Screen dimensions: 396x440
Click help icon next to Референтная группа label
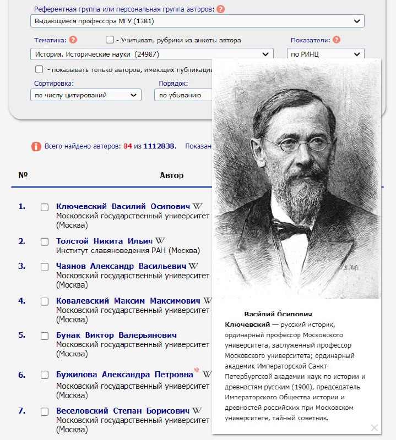point(221,9)
